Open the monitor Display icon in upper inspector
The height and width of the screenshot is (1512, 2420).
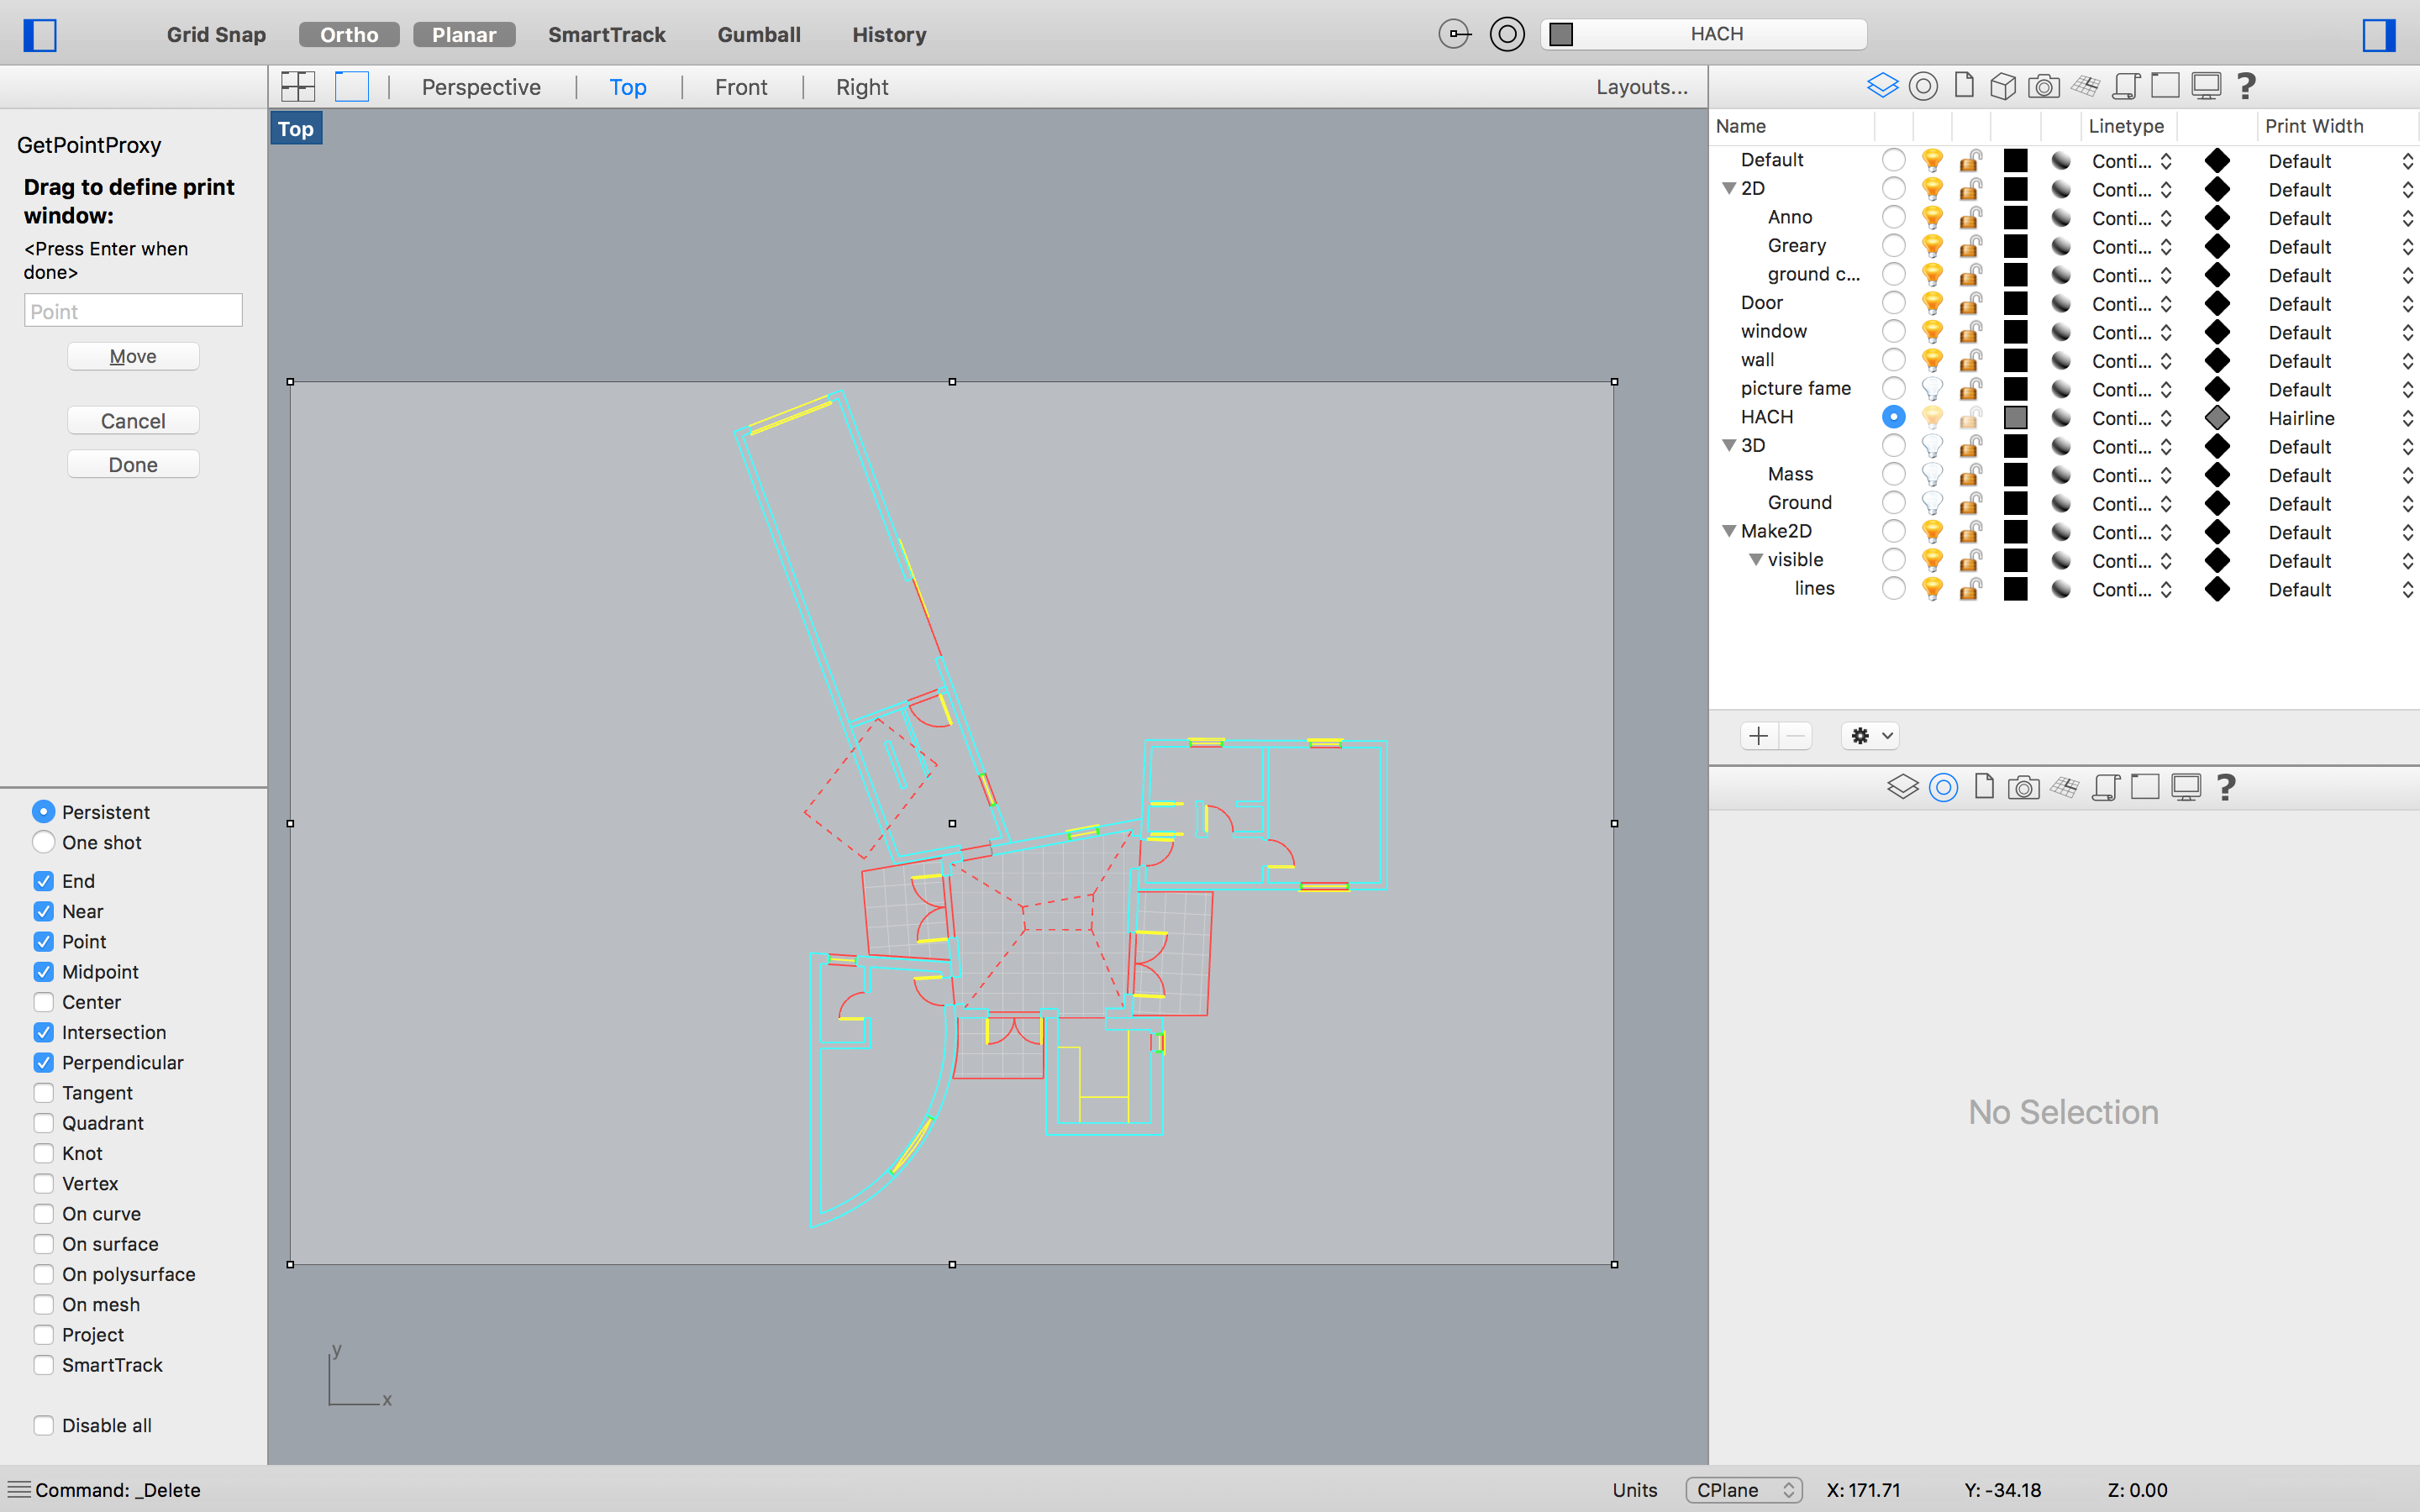click(x=2206, y=86)
